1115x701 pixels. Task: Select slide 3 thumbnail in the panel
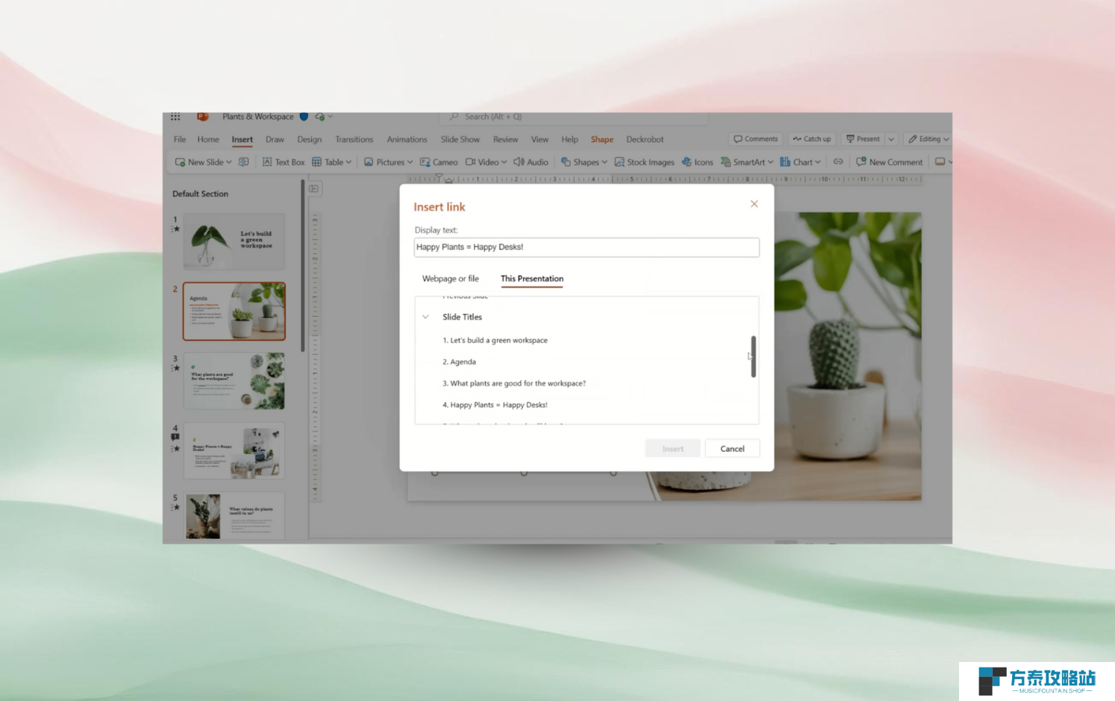tap(234, 381)
